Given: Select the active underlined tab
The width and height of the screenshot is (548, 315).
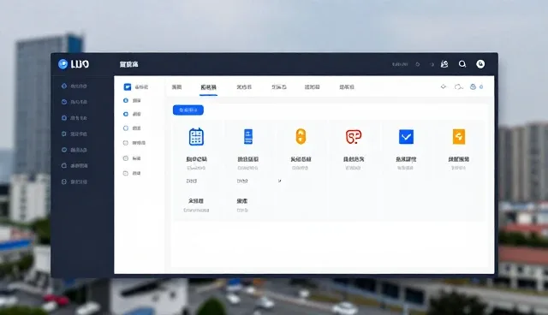Looking at the screenshot, I should click(208, 87).
